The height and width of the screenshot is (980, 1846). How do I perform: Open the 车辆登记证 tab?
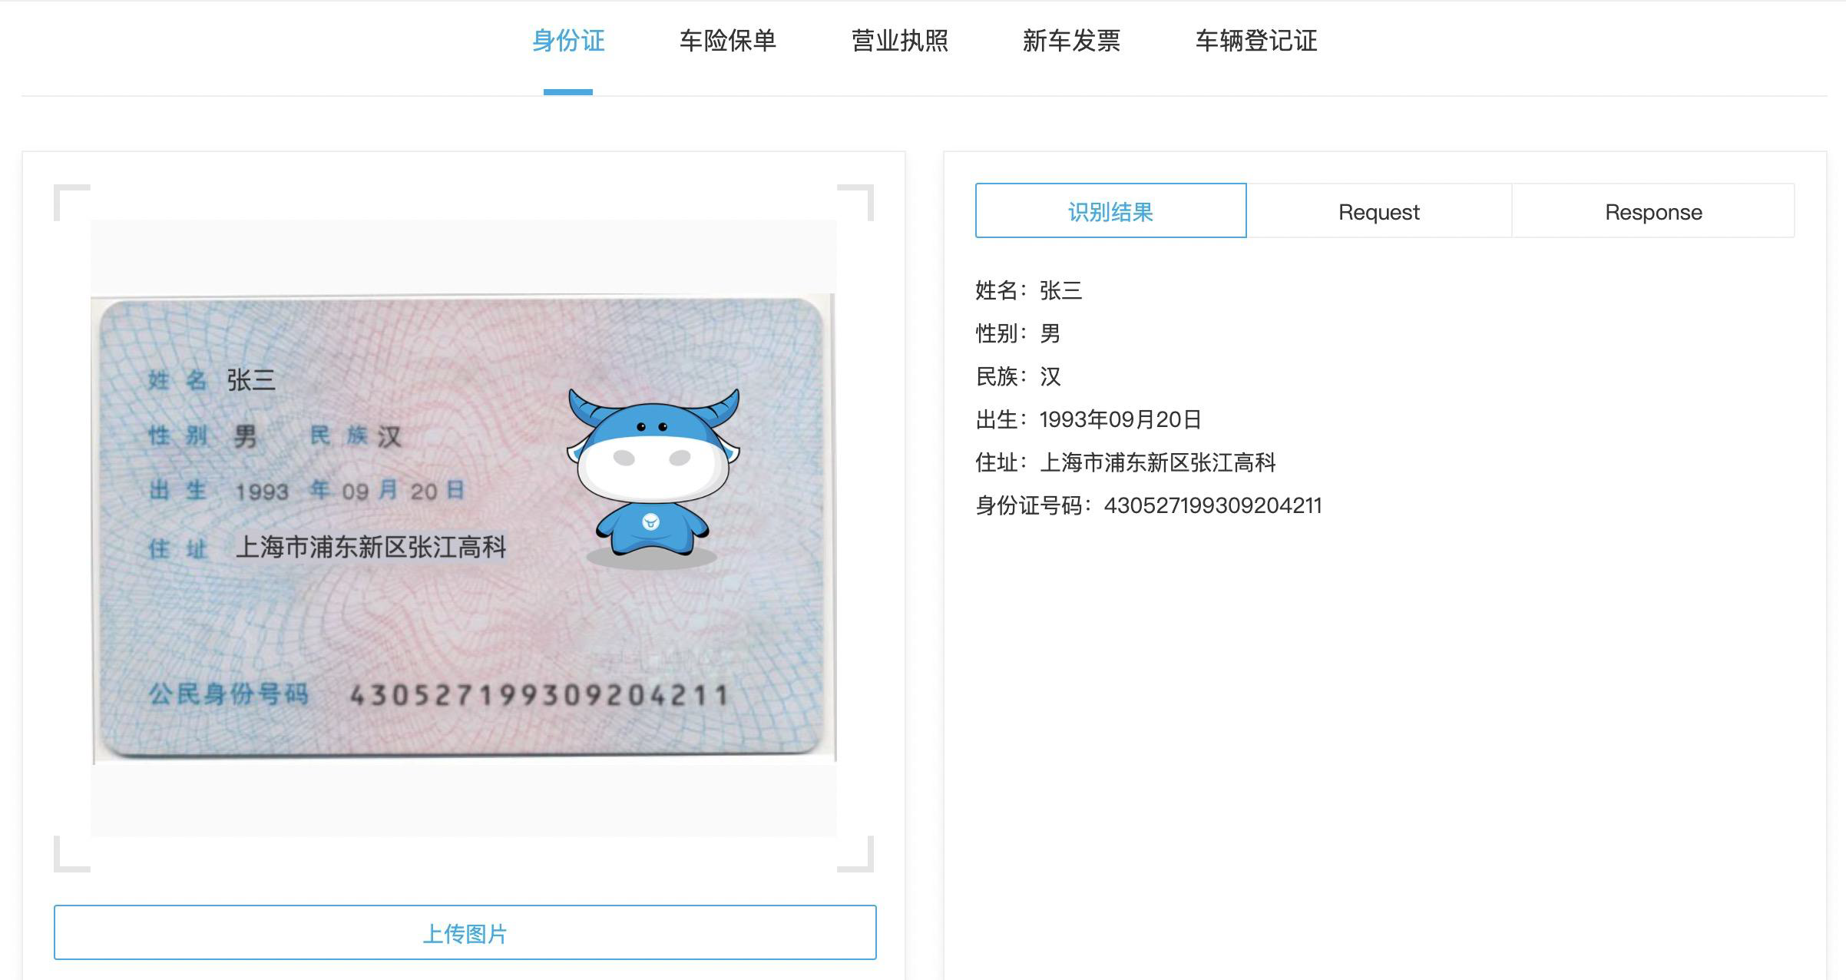(x=1255, y=41)
